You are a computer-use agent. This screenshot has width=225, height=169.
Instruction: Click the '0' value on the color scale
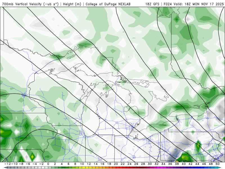point(48,164)
